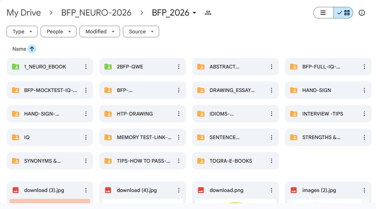Click the Name sort column header
The height and width of the screenshot is (209, 376).
19,49
